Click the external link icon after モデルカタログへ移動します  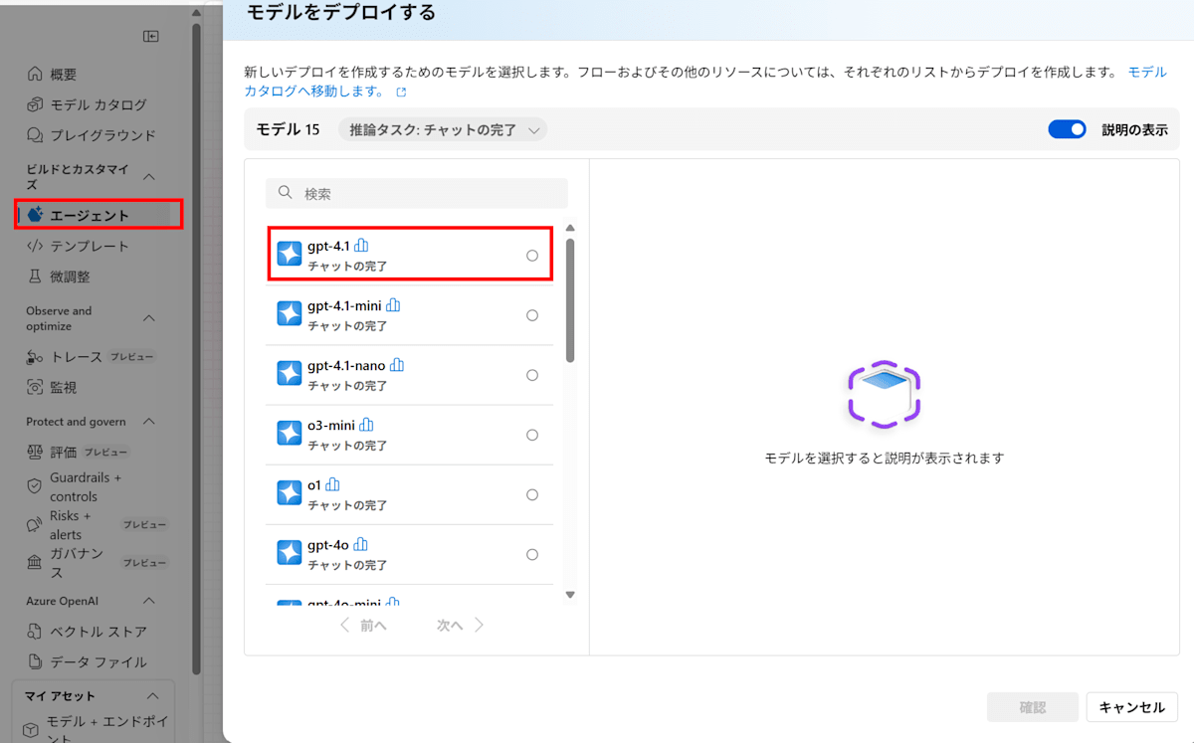tap(401, 92)
